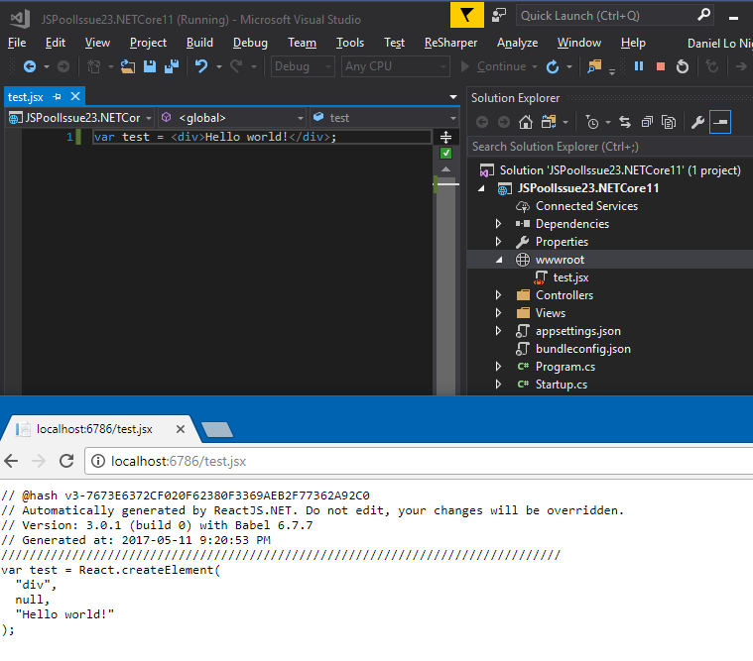Click the browser address bar URL

[179, 461]
